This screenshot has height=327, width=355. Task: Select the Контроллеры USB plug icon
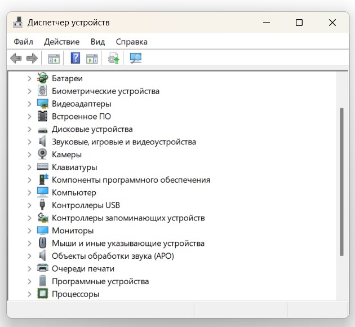pos(42,205)
